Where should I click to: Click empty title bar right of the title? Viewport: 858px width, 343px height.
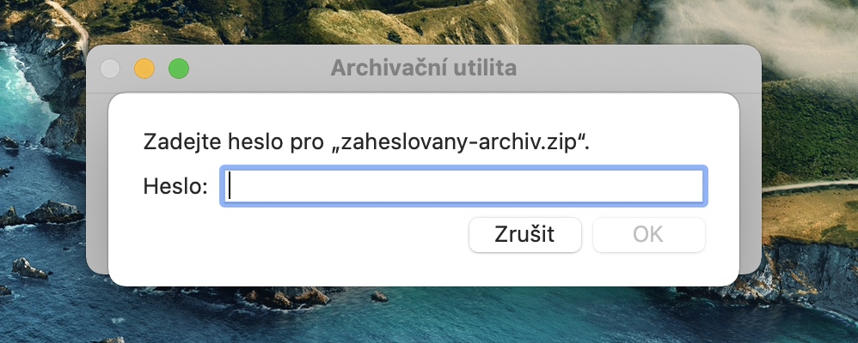pos(636,68)
